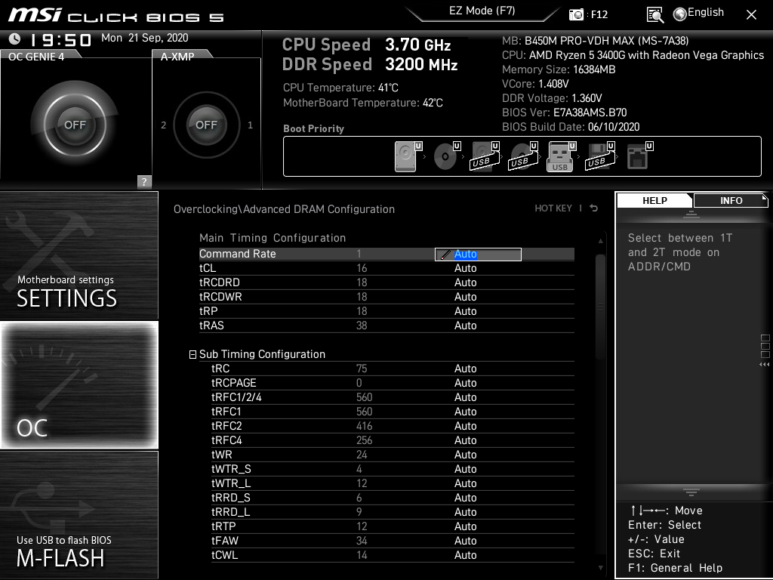
Task: Select the tWTR_S timing row
Action: tap(393, 469)
